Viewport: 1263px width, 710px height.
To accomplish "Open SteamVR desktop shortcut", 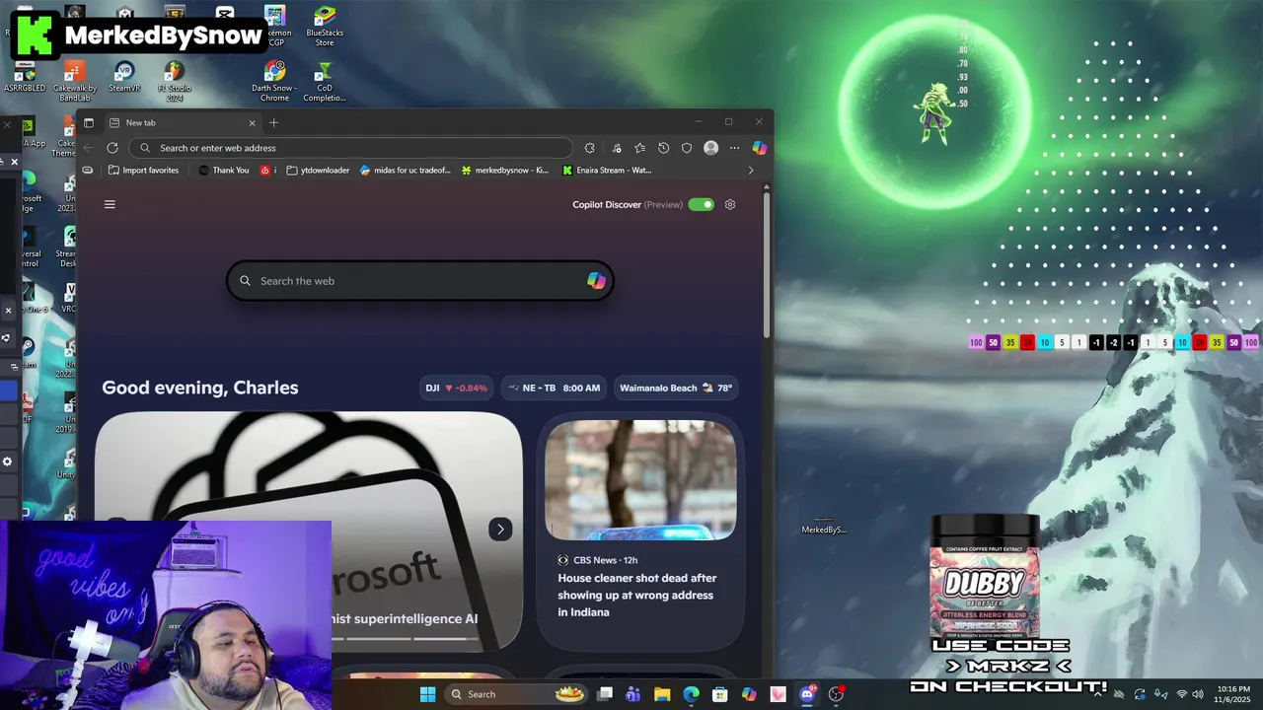I will click(x=124, y=78).
